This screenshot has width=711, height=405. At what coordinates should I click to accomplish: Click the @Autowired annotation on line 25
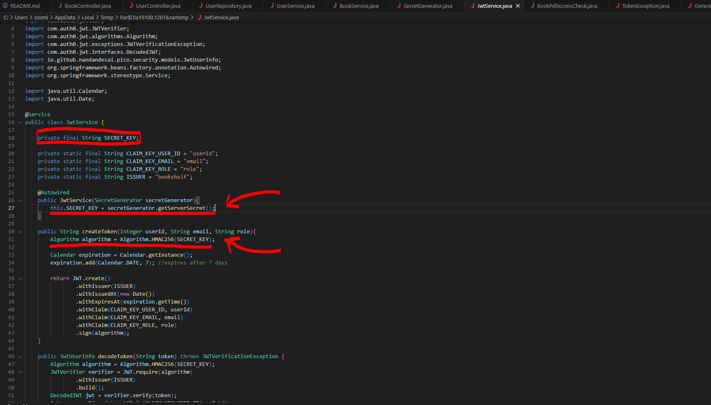(x=53, y=193)
